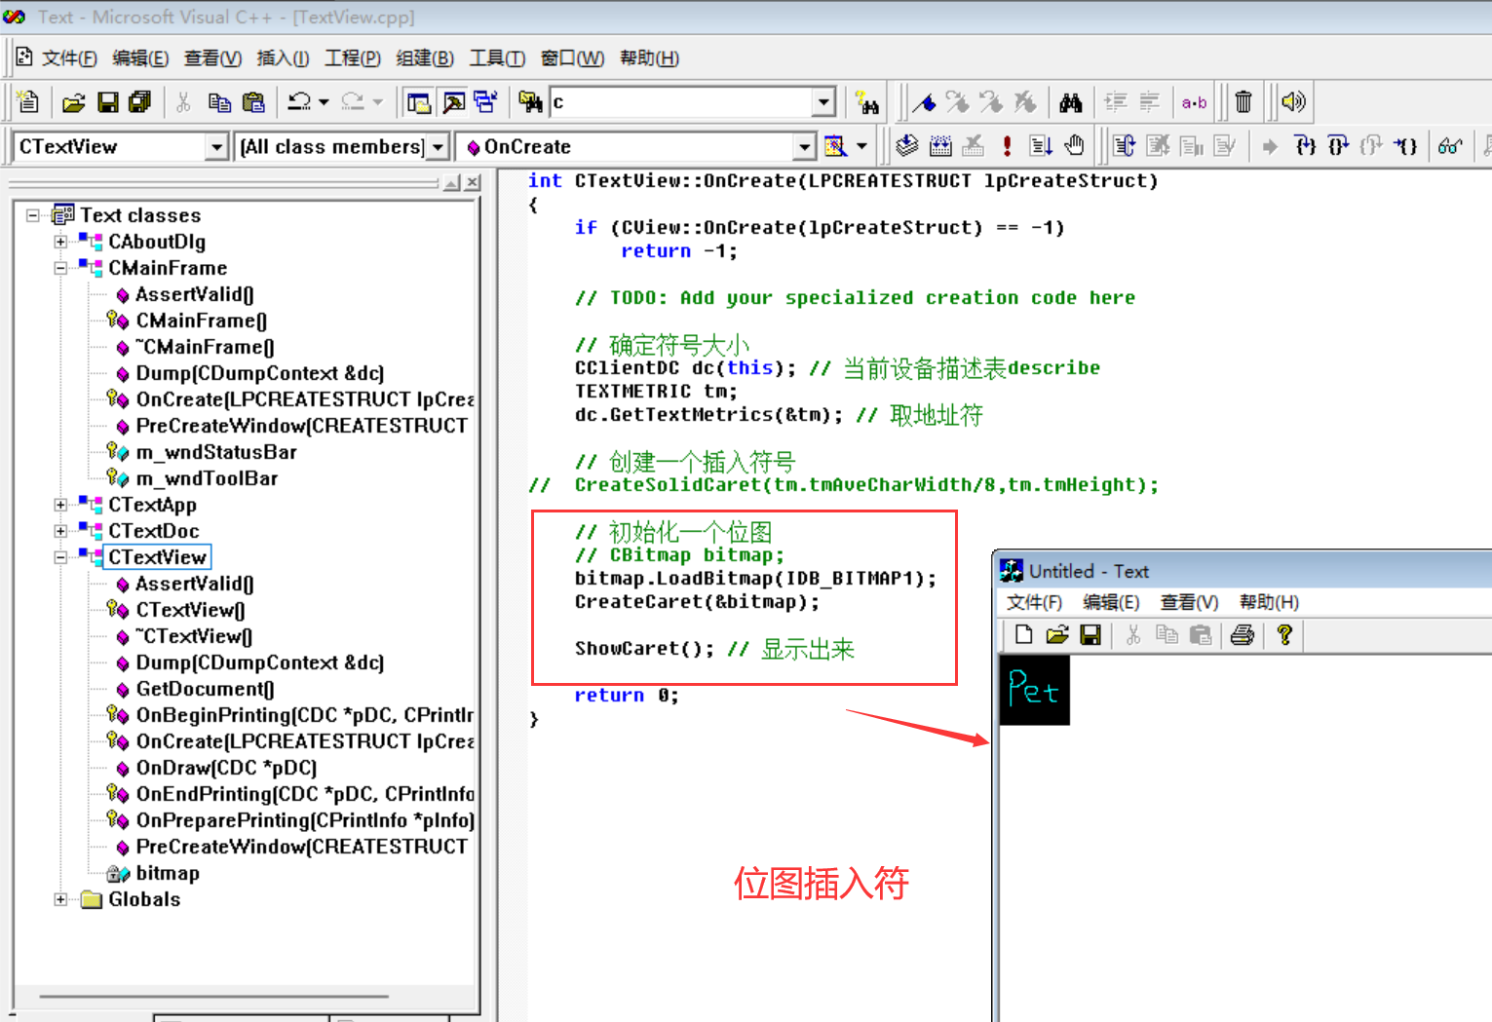Screen dimensions: 1492x1022
Task: Select the bitmap member under CTextView
Action: (x=168, y=873)
